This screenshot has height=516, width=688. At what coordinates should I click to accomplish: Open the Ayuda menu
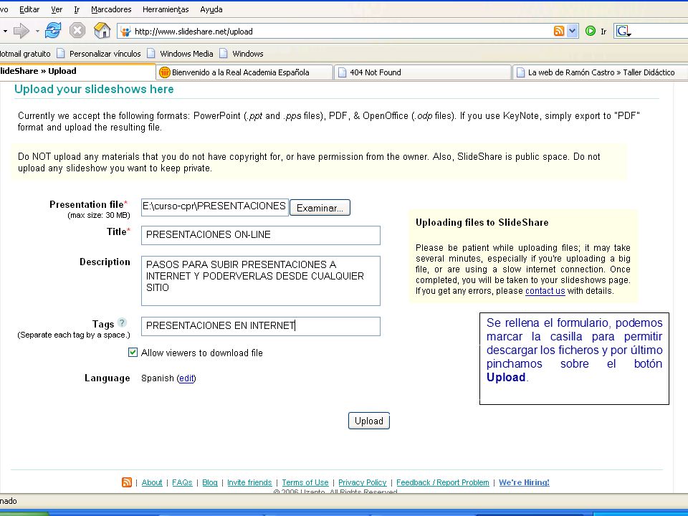pyautogui.click(x=211, y=9)
